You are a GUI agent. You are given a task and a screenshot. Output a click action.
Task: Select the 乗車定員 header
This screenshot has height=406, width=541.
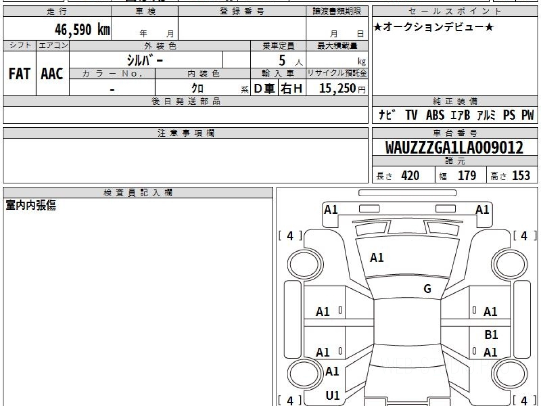tap(278, 46)
